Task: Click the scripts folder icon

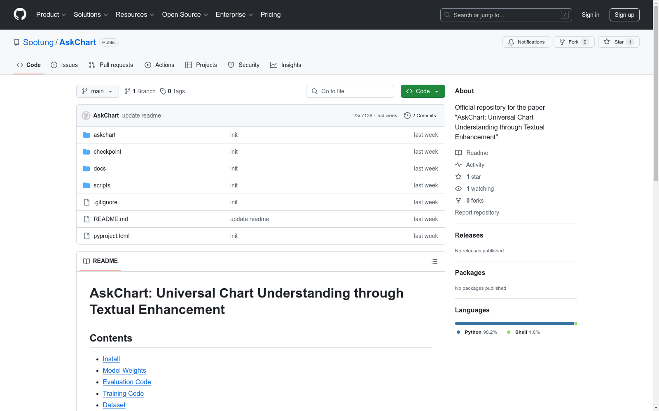Action: tap(86, 185)
